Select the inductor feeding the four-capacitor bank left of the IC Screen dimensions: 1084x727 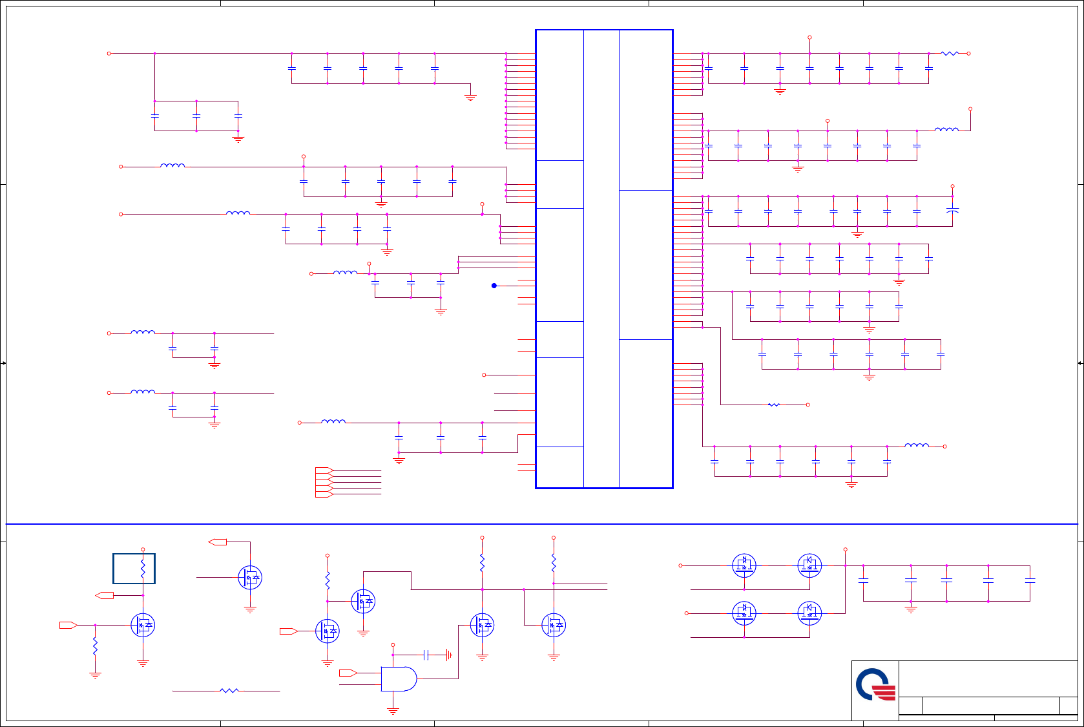[x=238, y=213]
